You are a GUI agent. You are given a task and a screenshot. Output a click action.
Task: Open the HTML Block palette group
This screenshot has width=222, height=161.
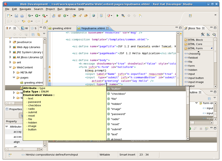point(195,40)
